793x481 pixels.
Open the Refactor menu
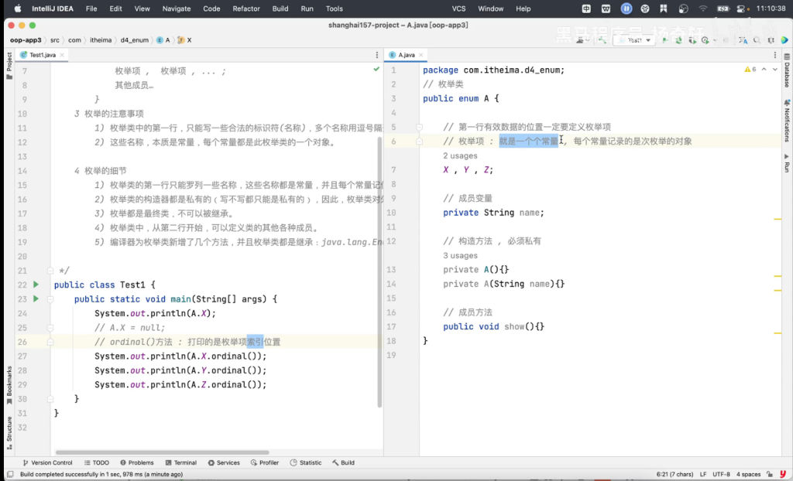click(x=246, y=9)
